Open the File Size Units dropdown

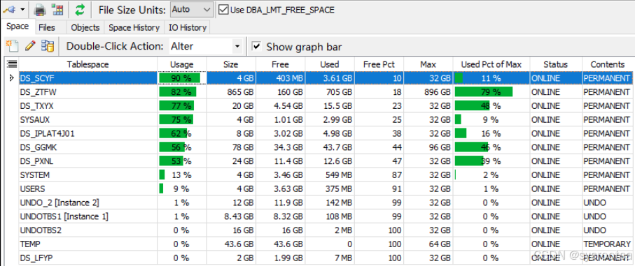coord(191,9)
